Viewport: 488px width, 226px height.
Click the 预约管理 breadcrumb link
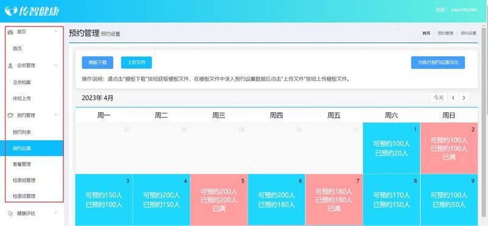pyautogui.click(x=445, y=33)
